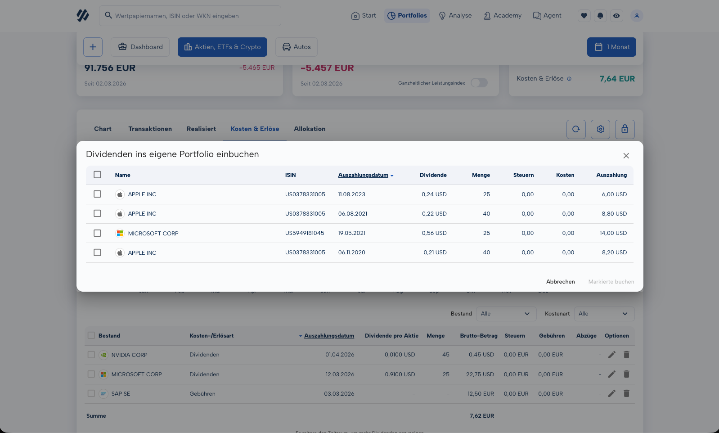719x433 pixels.
Task: Open the Dashboard portfolio button
Action: click(x=140, y=47)
